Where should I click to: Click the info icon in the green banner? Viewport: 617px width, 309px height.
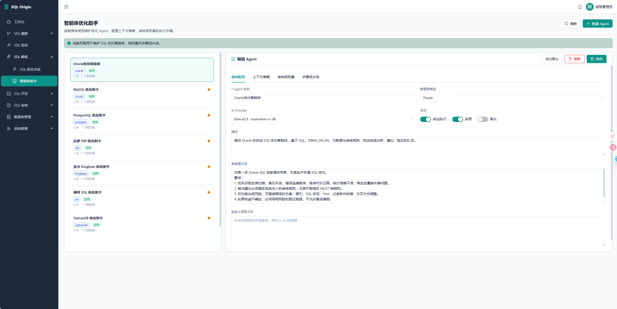click(x=69, y=43)
